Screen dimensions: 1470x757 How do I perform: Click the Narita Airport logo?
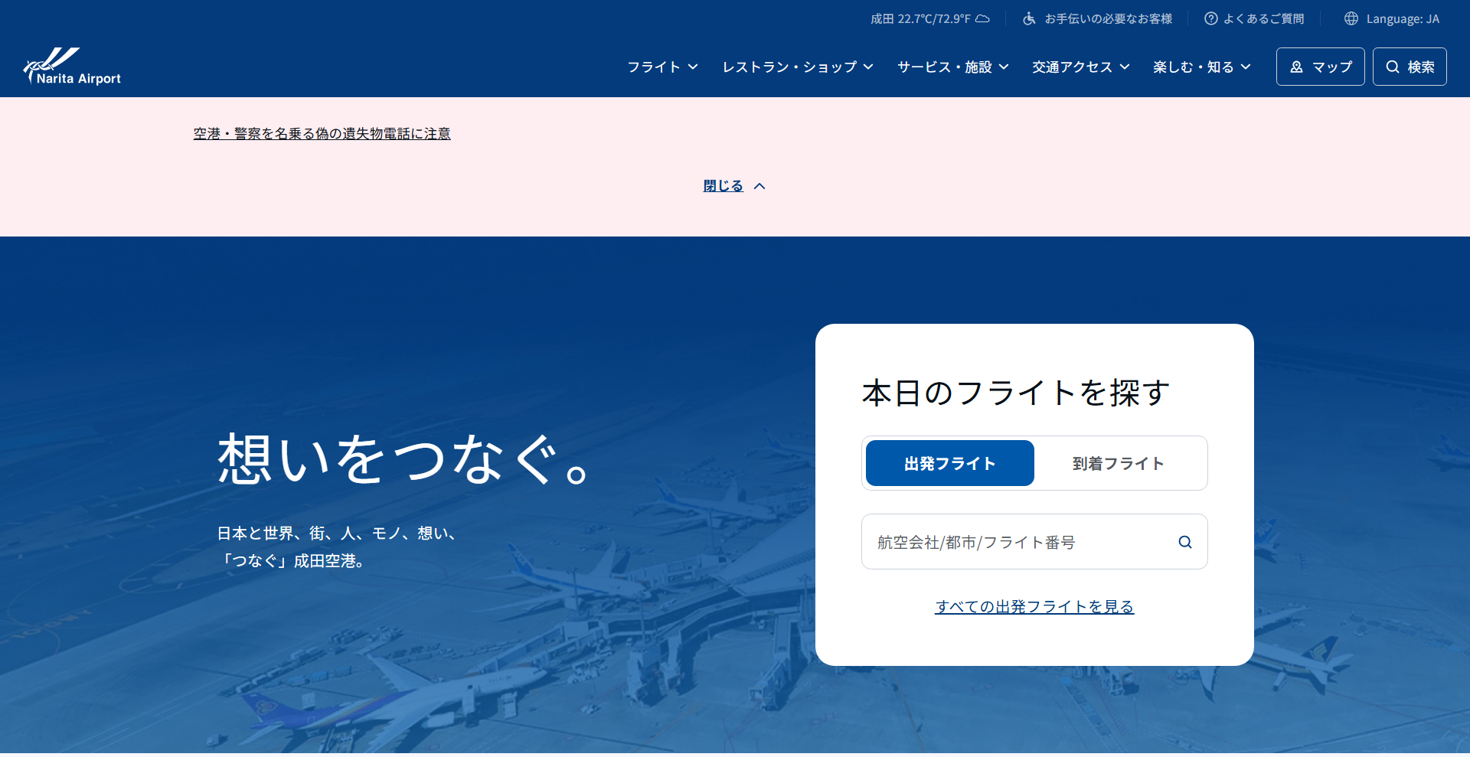72,66
